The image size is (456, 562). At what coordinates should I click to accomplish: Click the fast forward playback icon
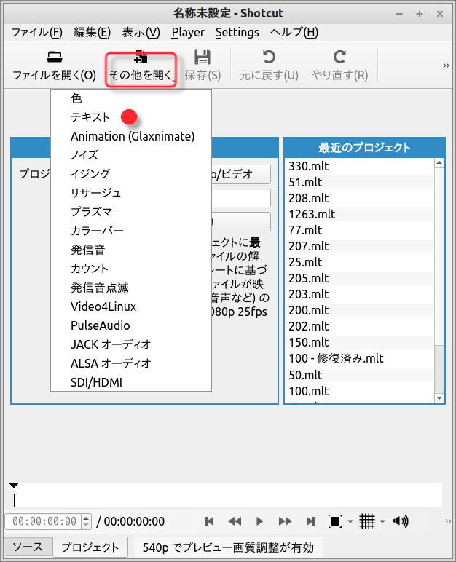coord(286,521)
